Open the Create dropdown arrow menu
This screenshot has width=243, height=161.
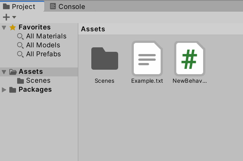[x=14, y=17]
